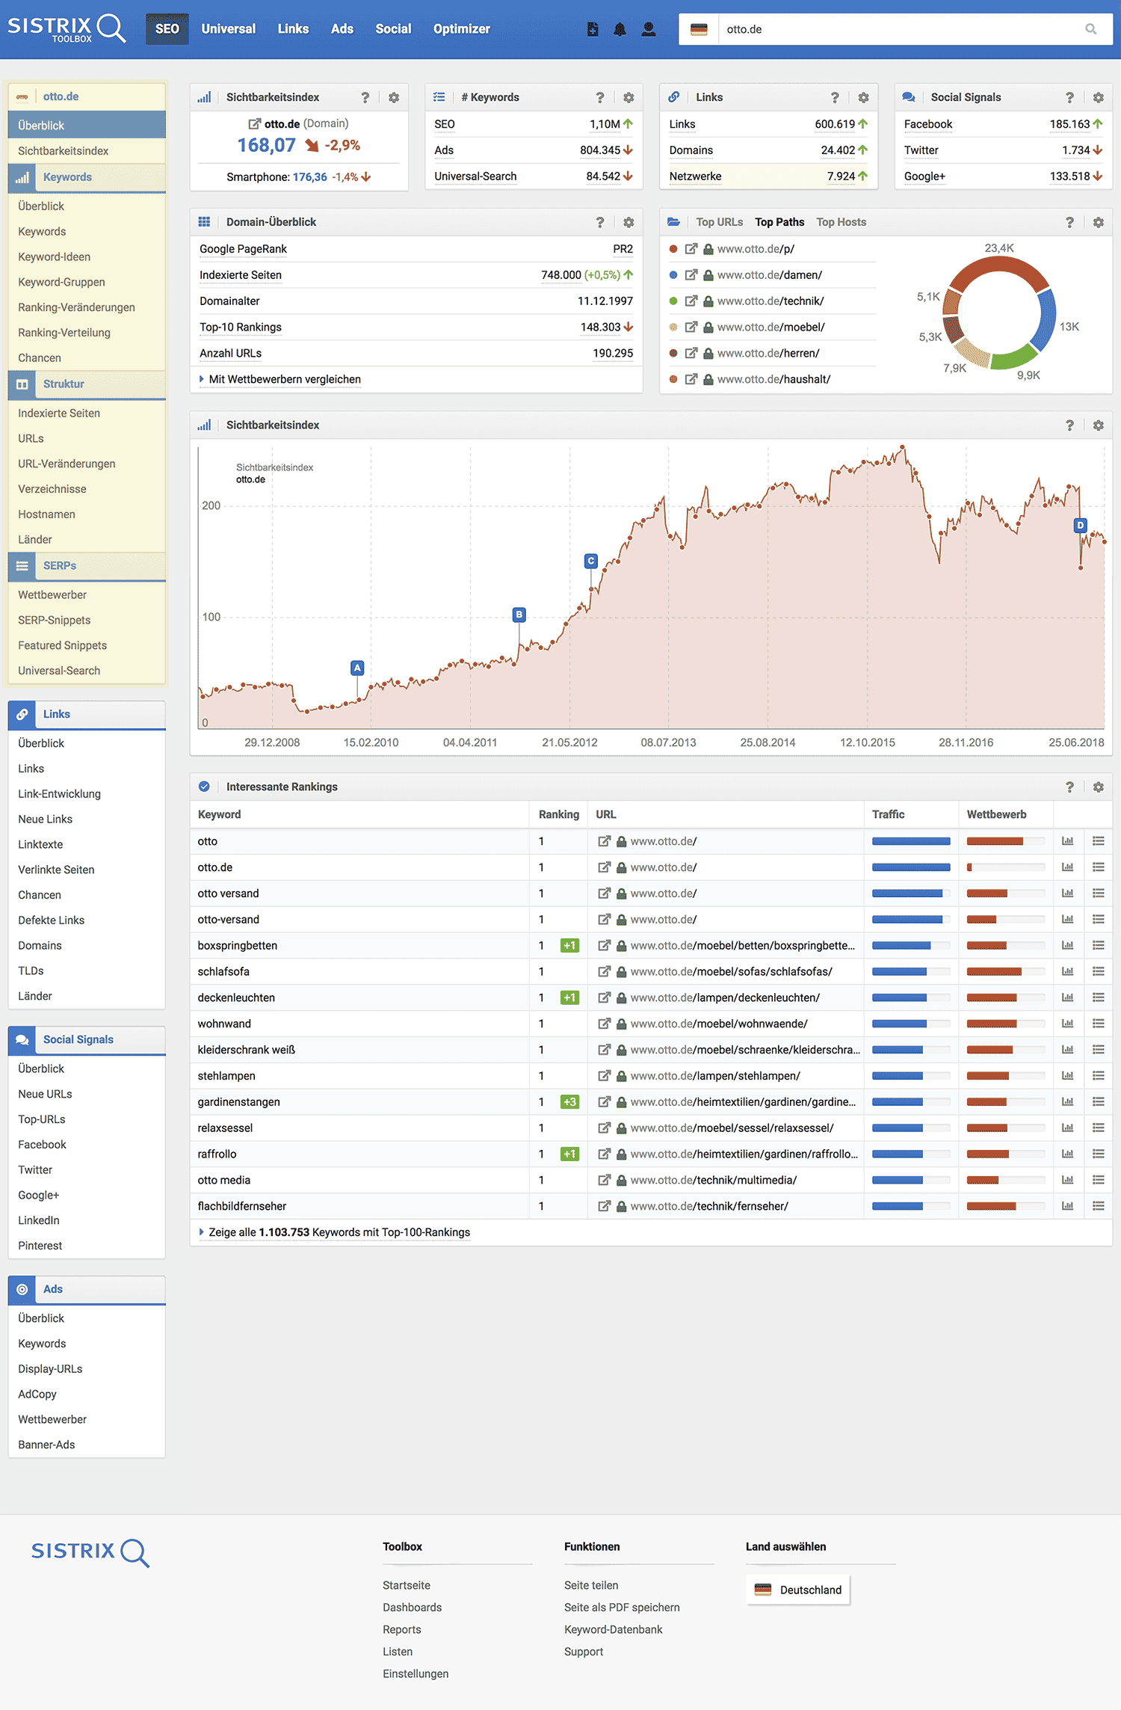This screenshot has height=1710, width=1121.
Task: Click Keywords section icon in sidebar
Action: click(22, 177)
